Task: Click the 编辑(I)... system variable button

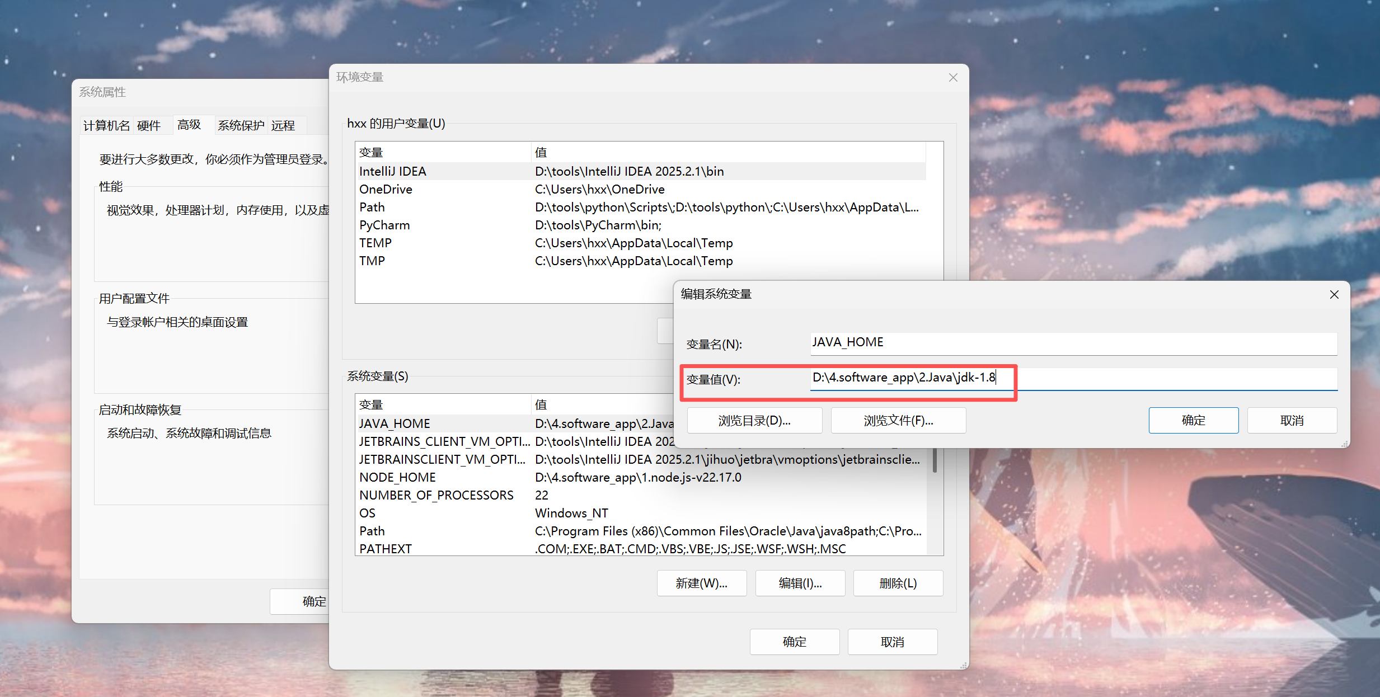Action: (800, 583)
